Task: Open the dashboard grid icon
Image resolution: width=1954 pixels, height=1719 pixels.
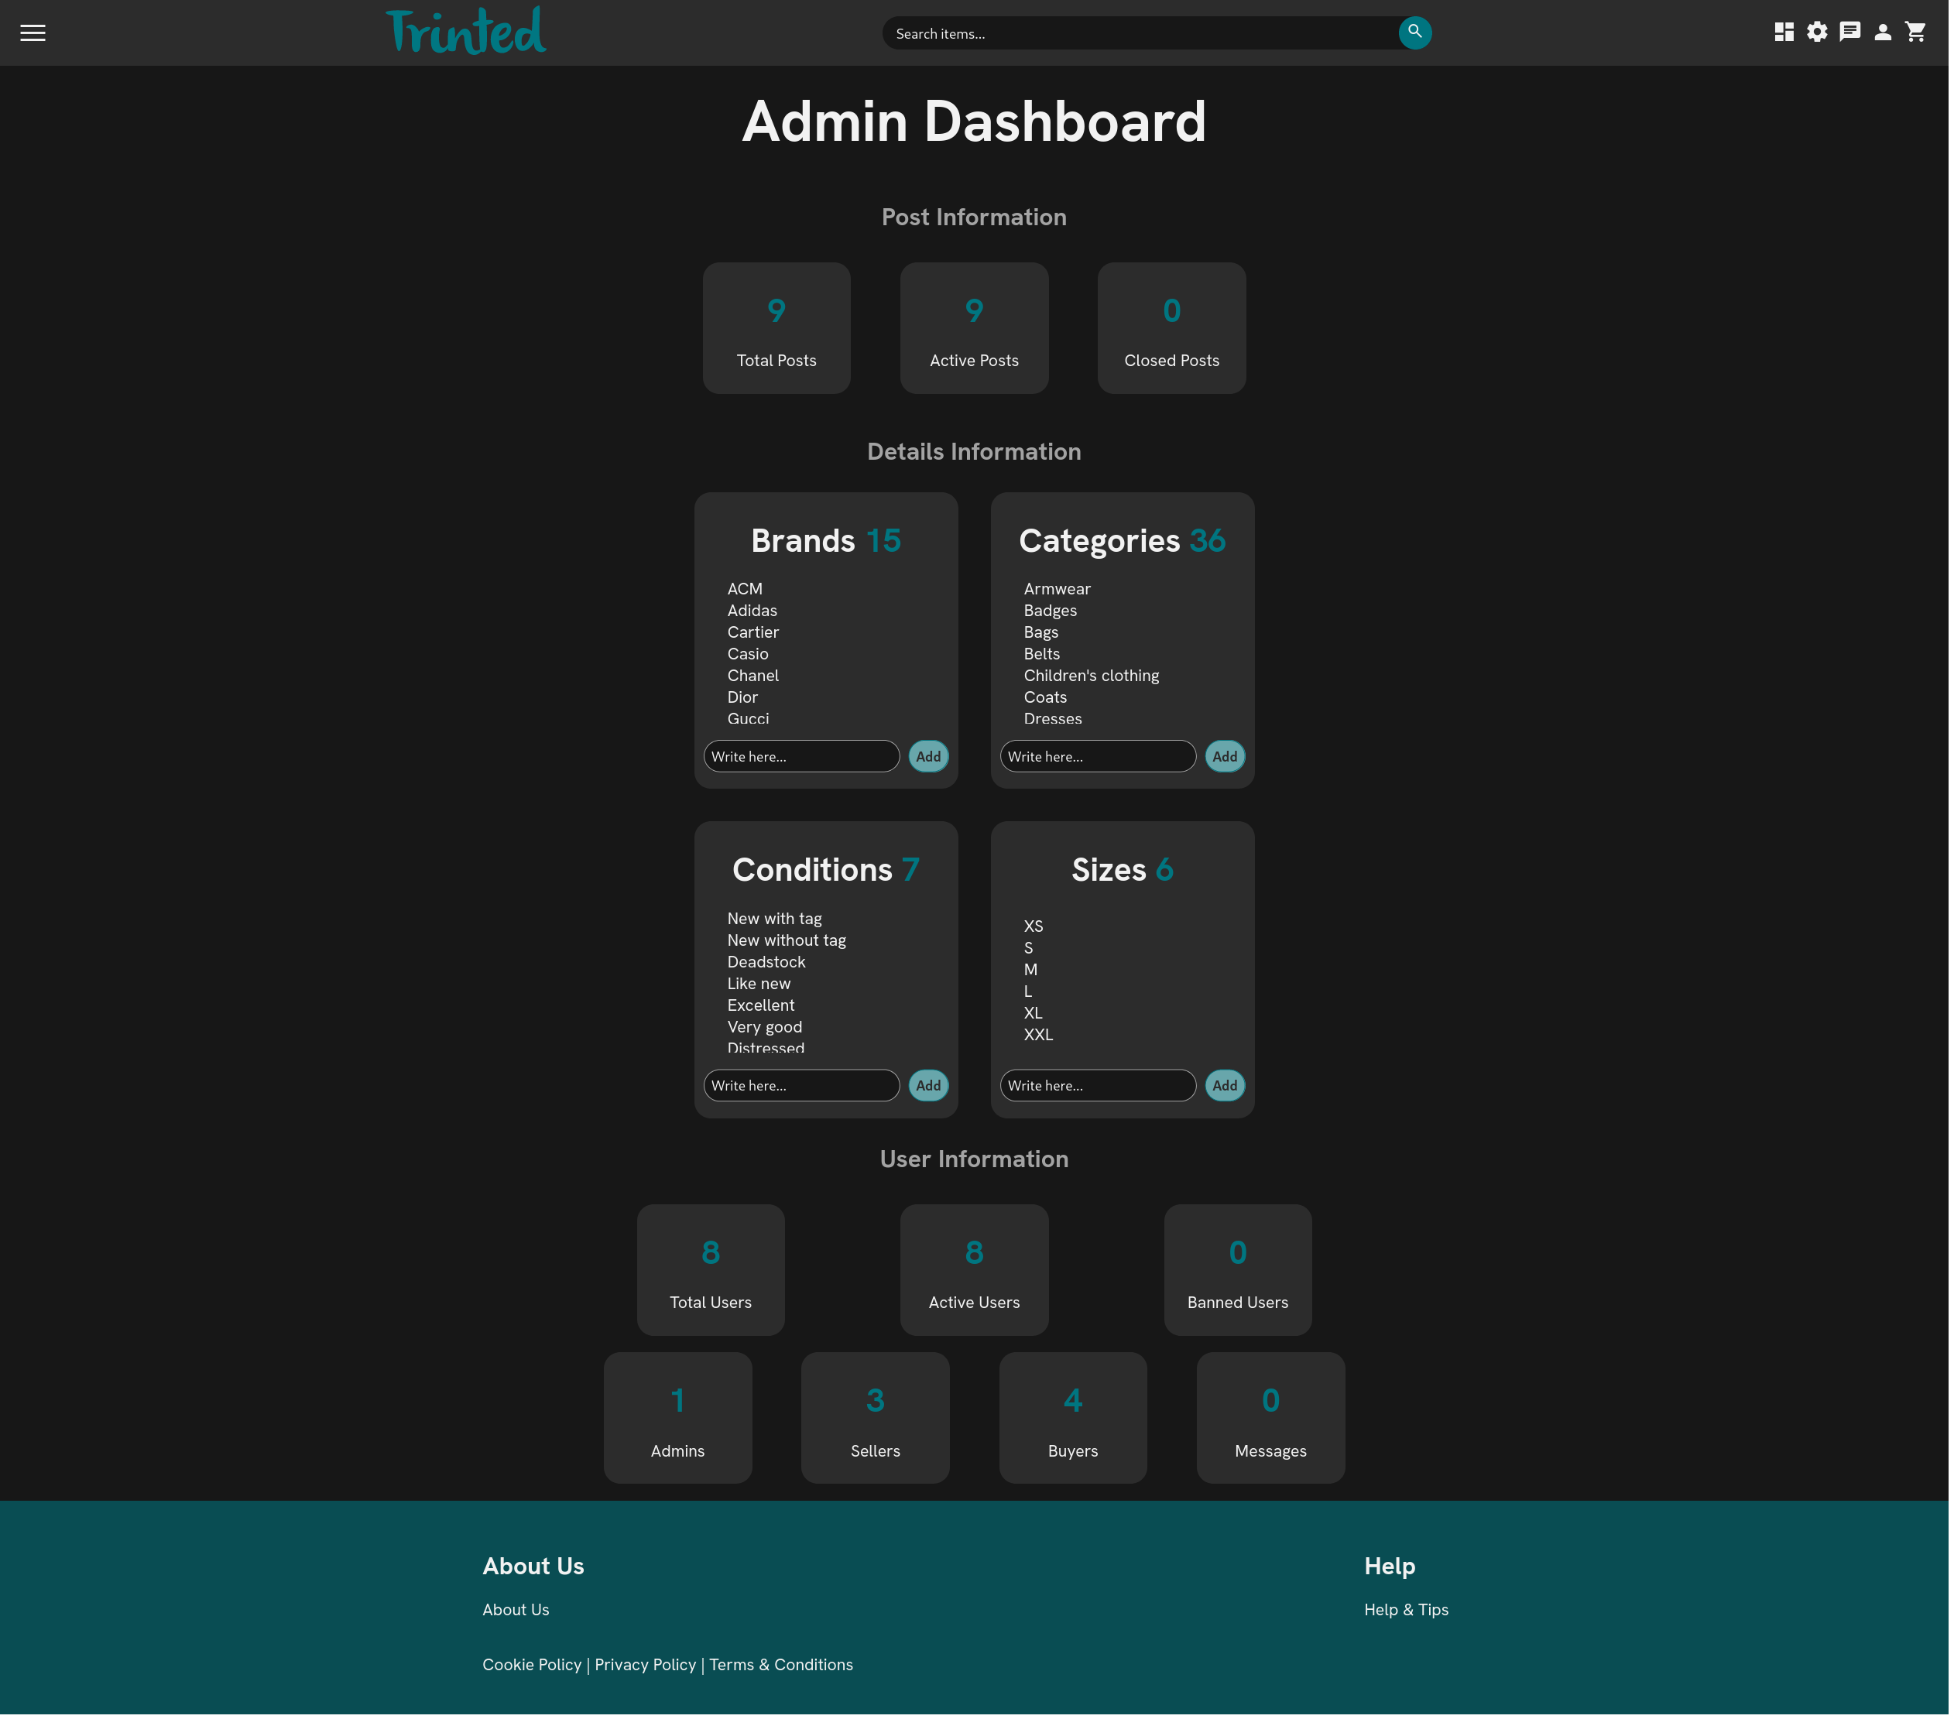Action: click(x=1784, y=32)
